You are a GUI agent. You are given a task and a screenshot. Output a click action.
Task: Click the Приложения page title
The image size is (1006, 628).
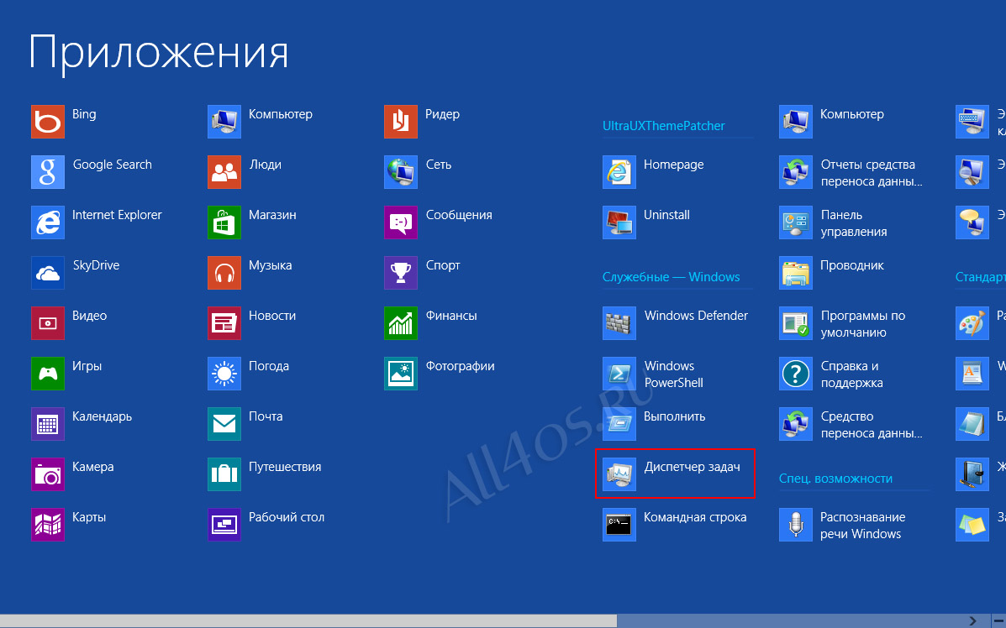coord(159,55)
